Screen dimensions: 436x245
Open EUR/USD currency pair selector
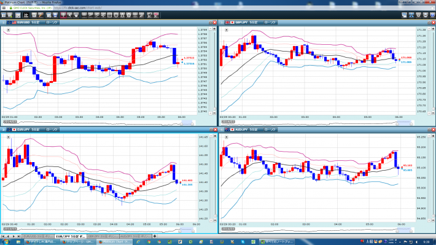tap(19, 23)
